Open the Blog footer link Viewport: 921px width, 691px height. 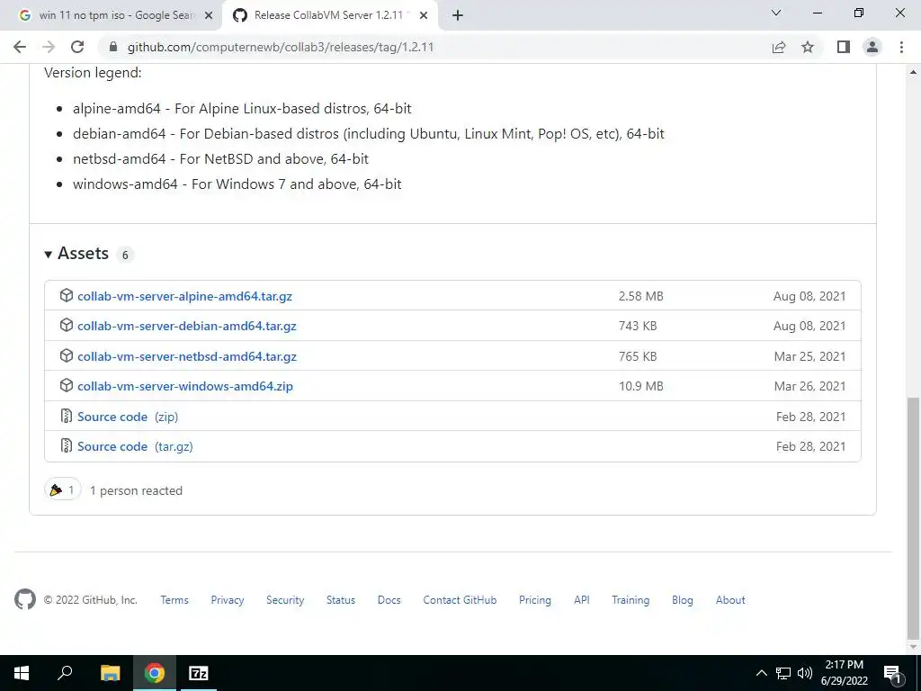(683, 600)
